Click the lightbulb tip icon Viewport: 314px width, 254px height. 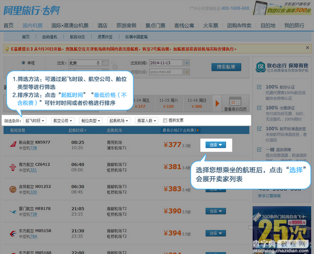click(x=7, y=49)
